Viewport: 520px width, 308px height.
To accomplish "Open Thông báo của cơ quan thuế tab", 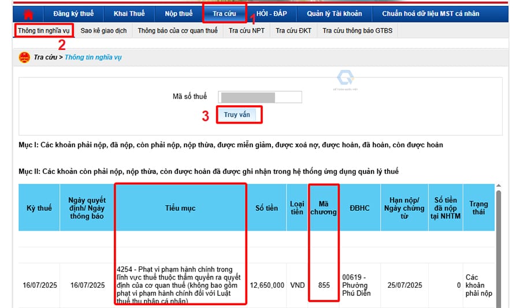I will coord(177,31).
